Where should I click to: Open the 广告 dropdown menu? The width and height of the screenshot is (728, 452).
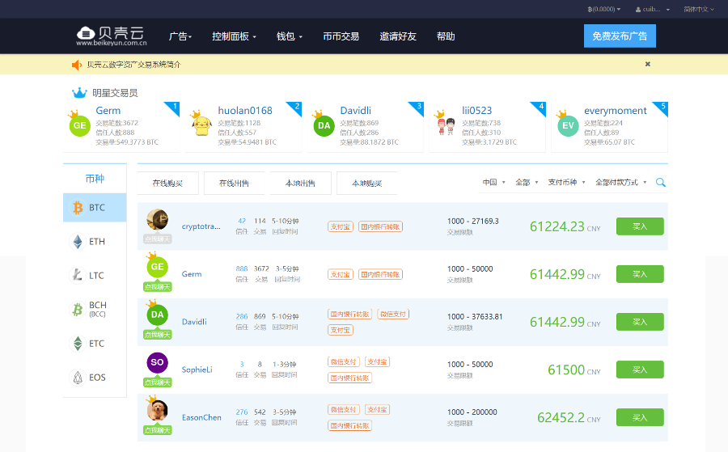180,36
